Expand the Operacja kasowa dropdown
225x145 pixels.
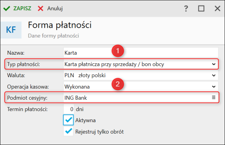tap(141, 87)
